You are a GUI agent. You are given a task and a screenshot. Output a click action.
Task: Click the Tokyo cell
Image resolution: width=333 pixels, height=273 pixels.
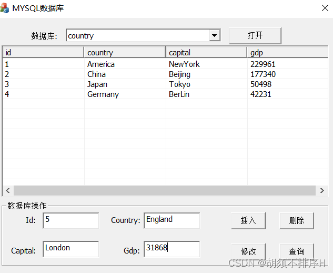tap(179, 84)
